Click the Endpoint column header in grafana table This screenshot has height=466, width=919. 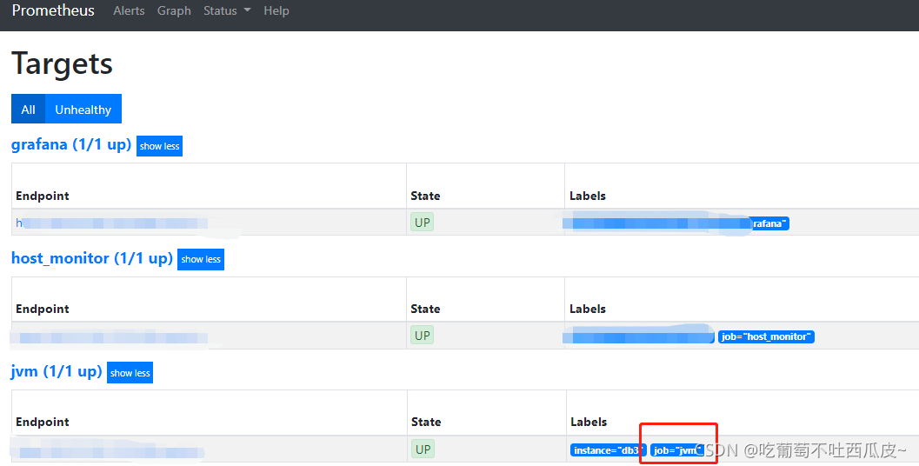pos(43,196)
